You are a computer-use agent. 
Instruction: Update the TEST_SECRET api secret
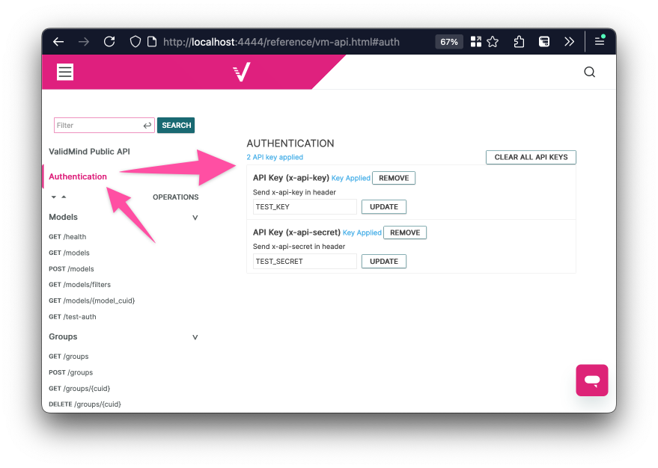(384, 262)
